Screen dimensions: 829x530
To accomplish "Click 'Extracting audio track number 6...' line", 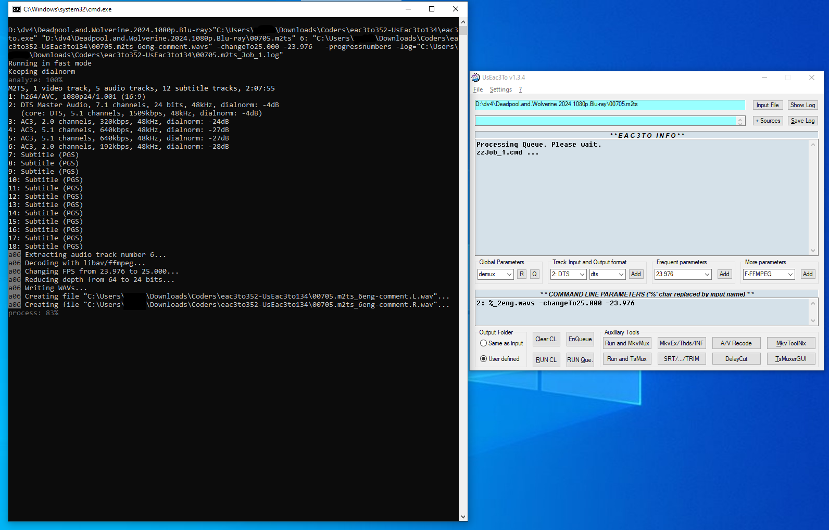I will coord(96,255).
